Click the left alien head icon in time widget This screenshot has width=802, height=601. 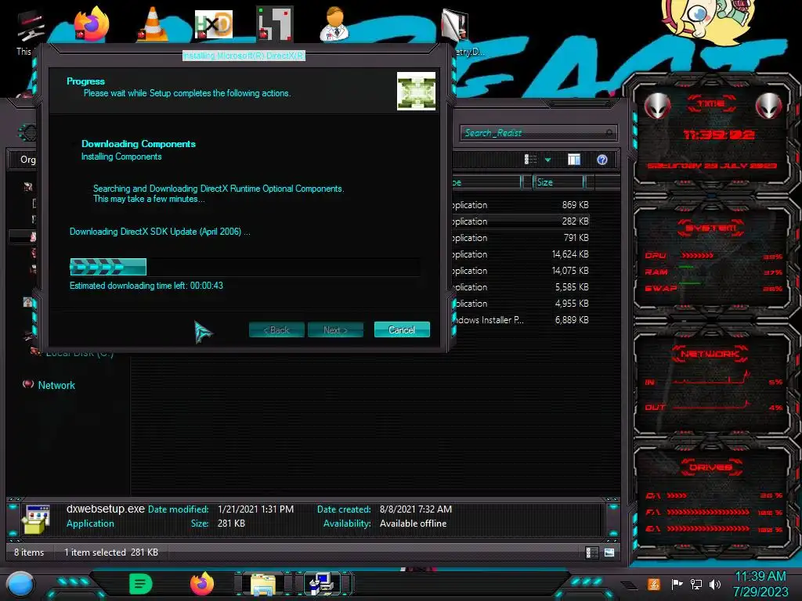[657, 106]
